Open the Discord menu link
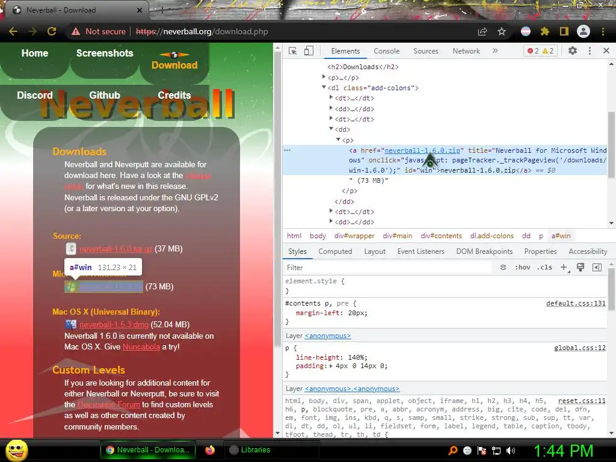 (34, 96)
